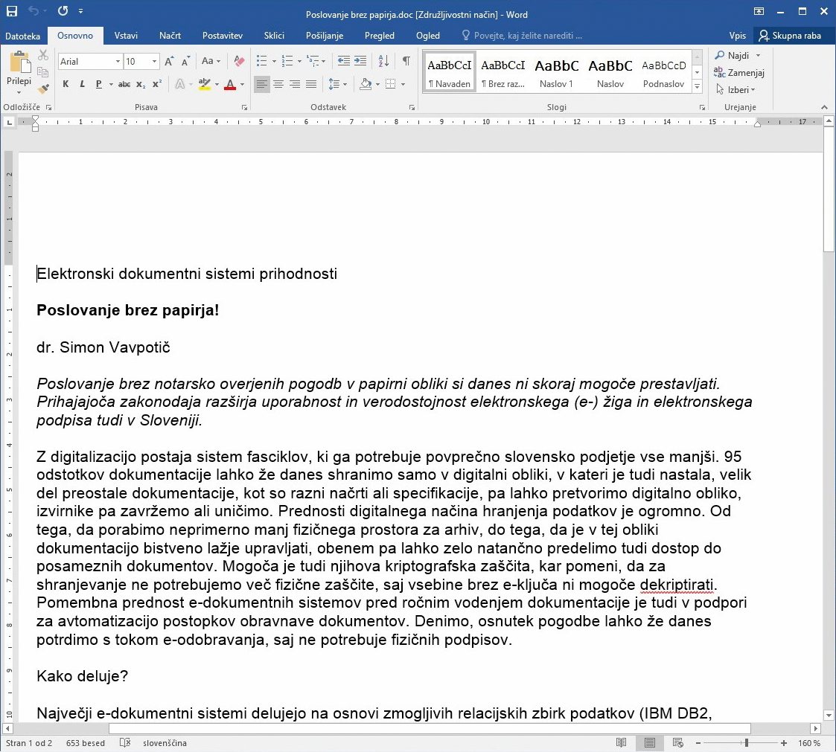The image size is (836, 752).
Task: Expand the numbered list dropdown arrow
Action: [x=299, y=61]
